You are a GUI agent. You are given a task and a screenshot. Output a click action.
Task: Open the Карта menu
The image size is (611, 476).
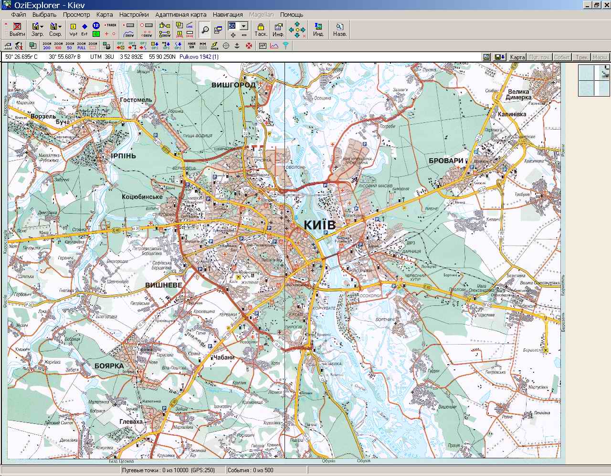[x=105, y=14]
